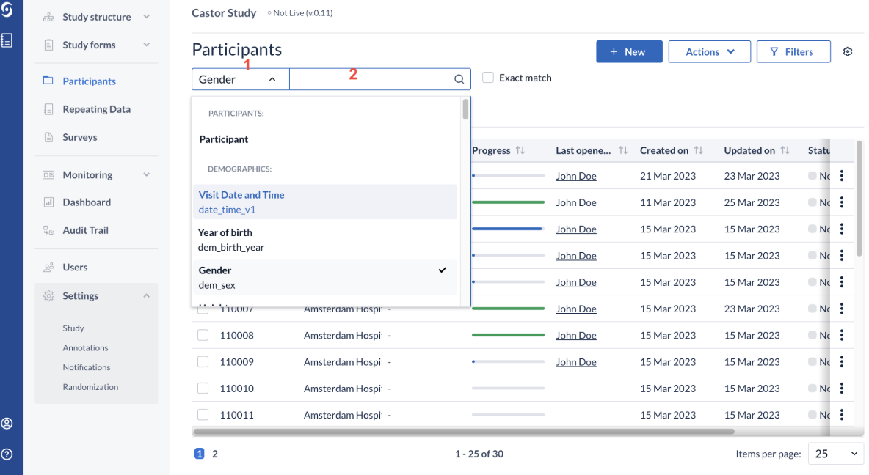Click the Castor Study title
This screenshot has width=869, height=475.
224,12
